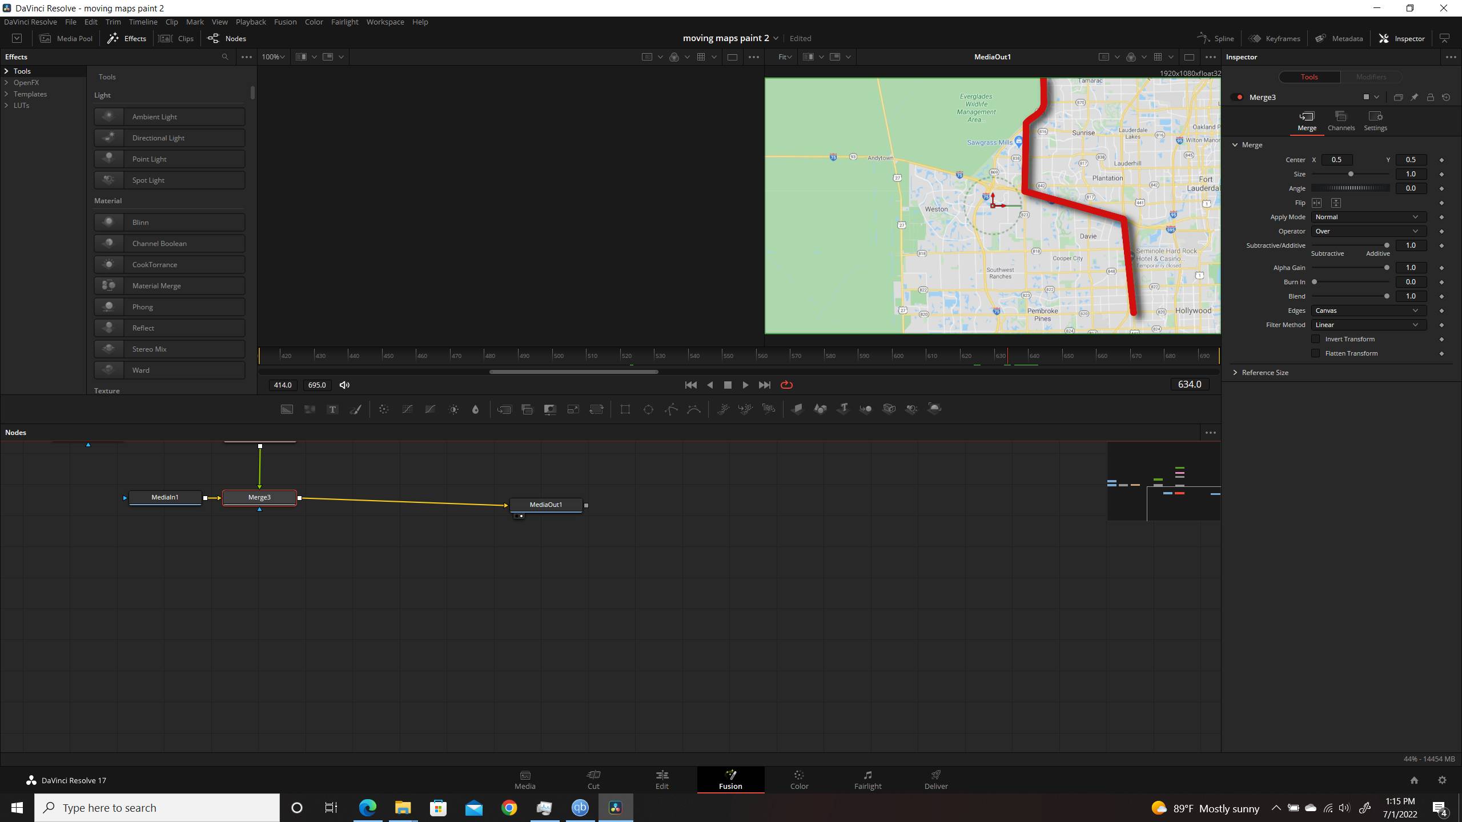The image size is (1462, 822).
Task: Add a pRender particle node from toolbar
Action: point(769,409)
